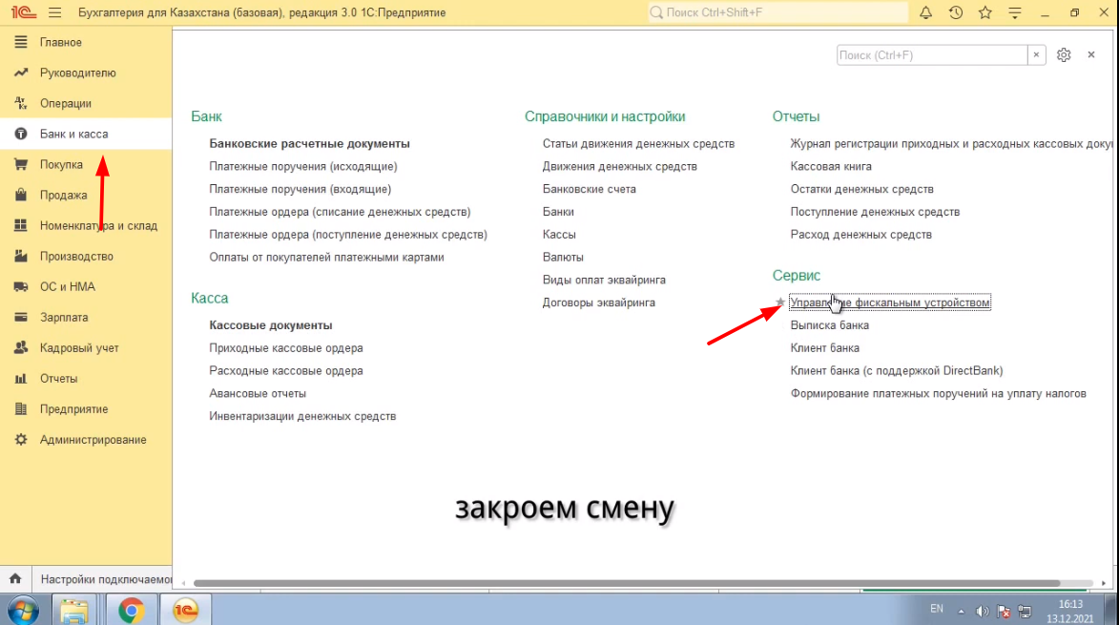Open Google Chrome from the taskbar
The image size is (1119, 625).
coord(132,611)
